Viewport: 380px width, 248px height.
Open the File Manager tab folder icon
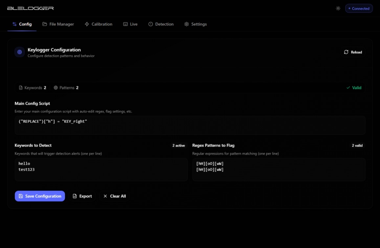point(45,24)
